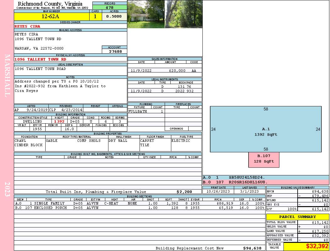Click the physical 911 address text
Viewport: 330px width, 251px height.
(41, 59)
